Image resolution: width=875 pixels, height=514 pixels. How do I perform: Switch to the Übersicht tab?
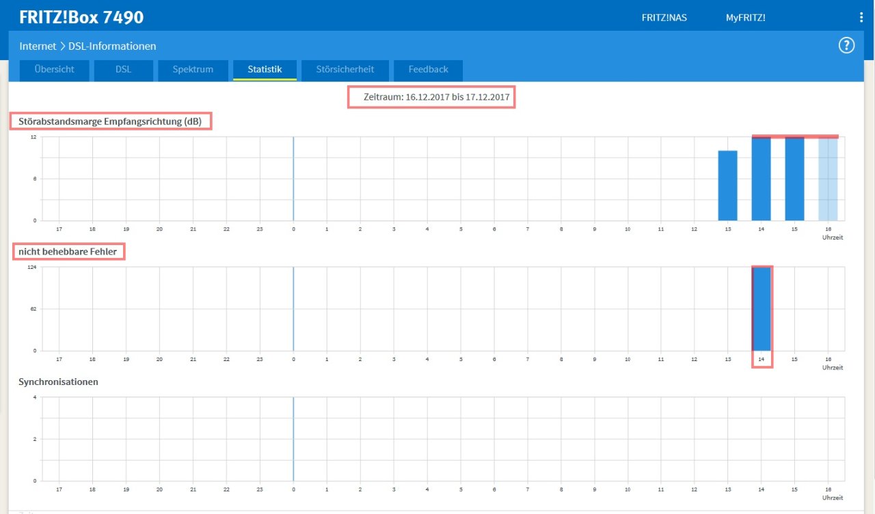pyautogui.click(x=54, y=70)
